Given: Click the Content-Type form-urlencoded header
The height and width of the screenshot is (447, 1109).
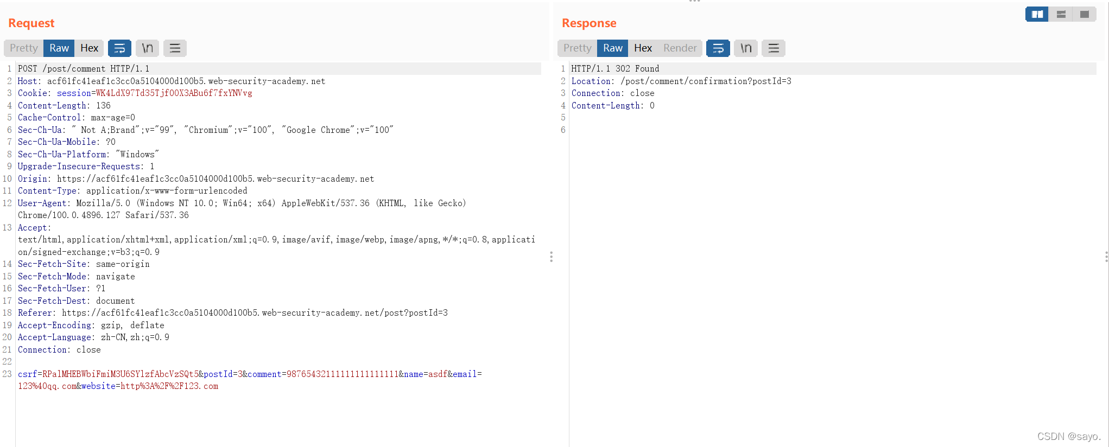Looking at the screenshot, I should click(132, 191).
